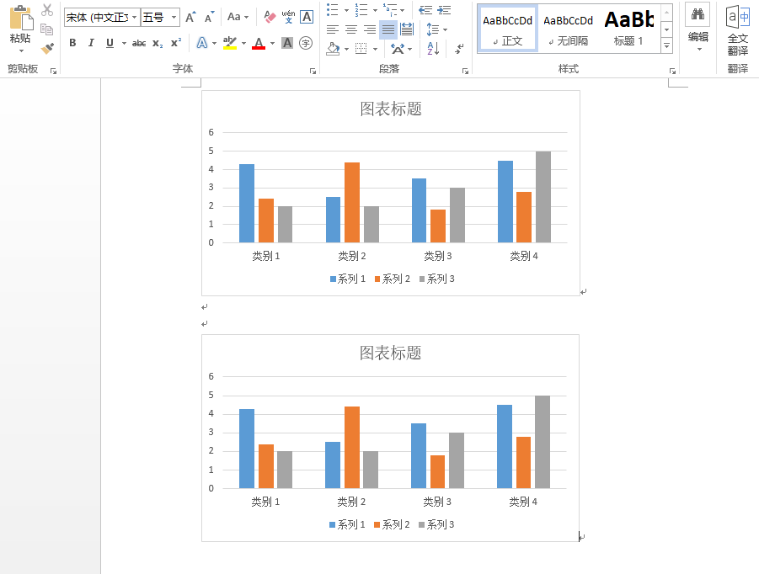Toggle Bold formatting
This screenshot has height=574, width=759.
(72, 43)
